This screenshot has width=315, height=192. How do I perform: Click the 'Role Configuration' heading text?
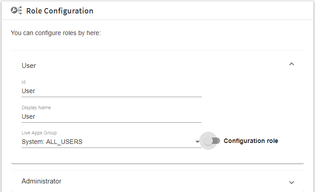(x=60, y=11)
